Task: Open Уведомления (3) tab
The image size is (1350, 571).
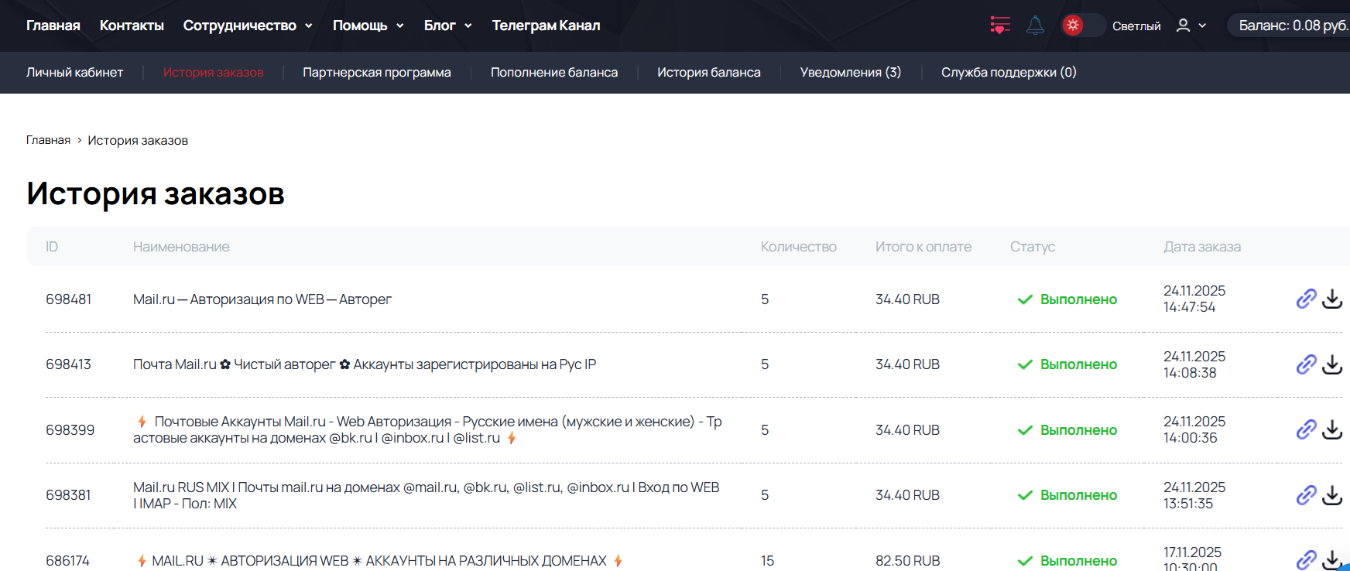Action: point(851,72)
